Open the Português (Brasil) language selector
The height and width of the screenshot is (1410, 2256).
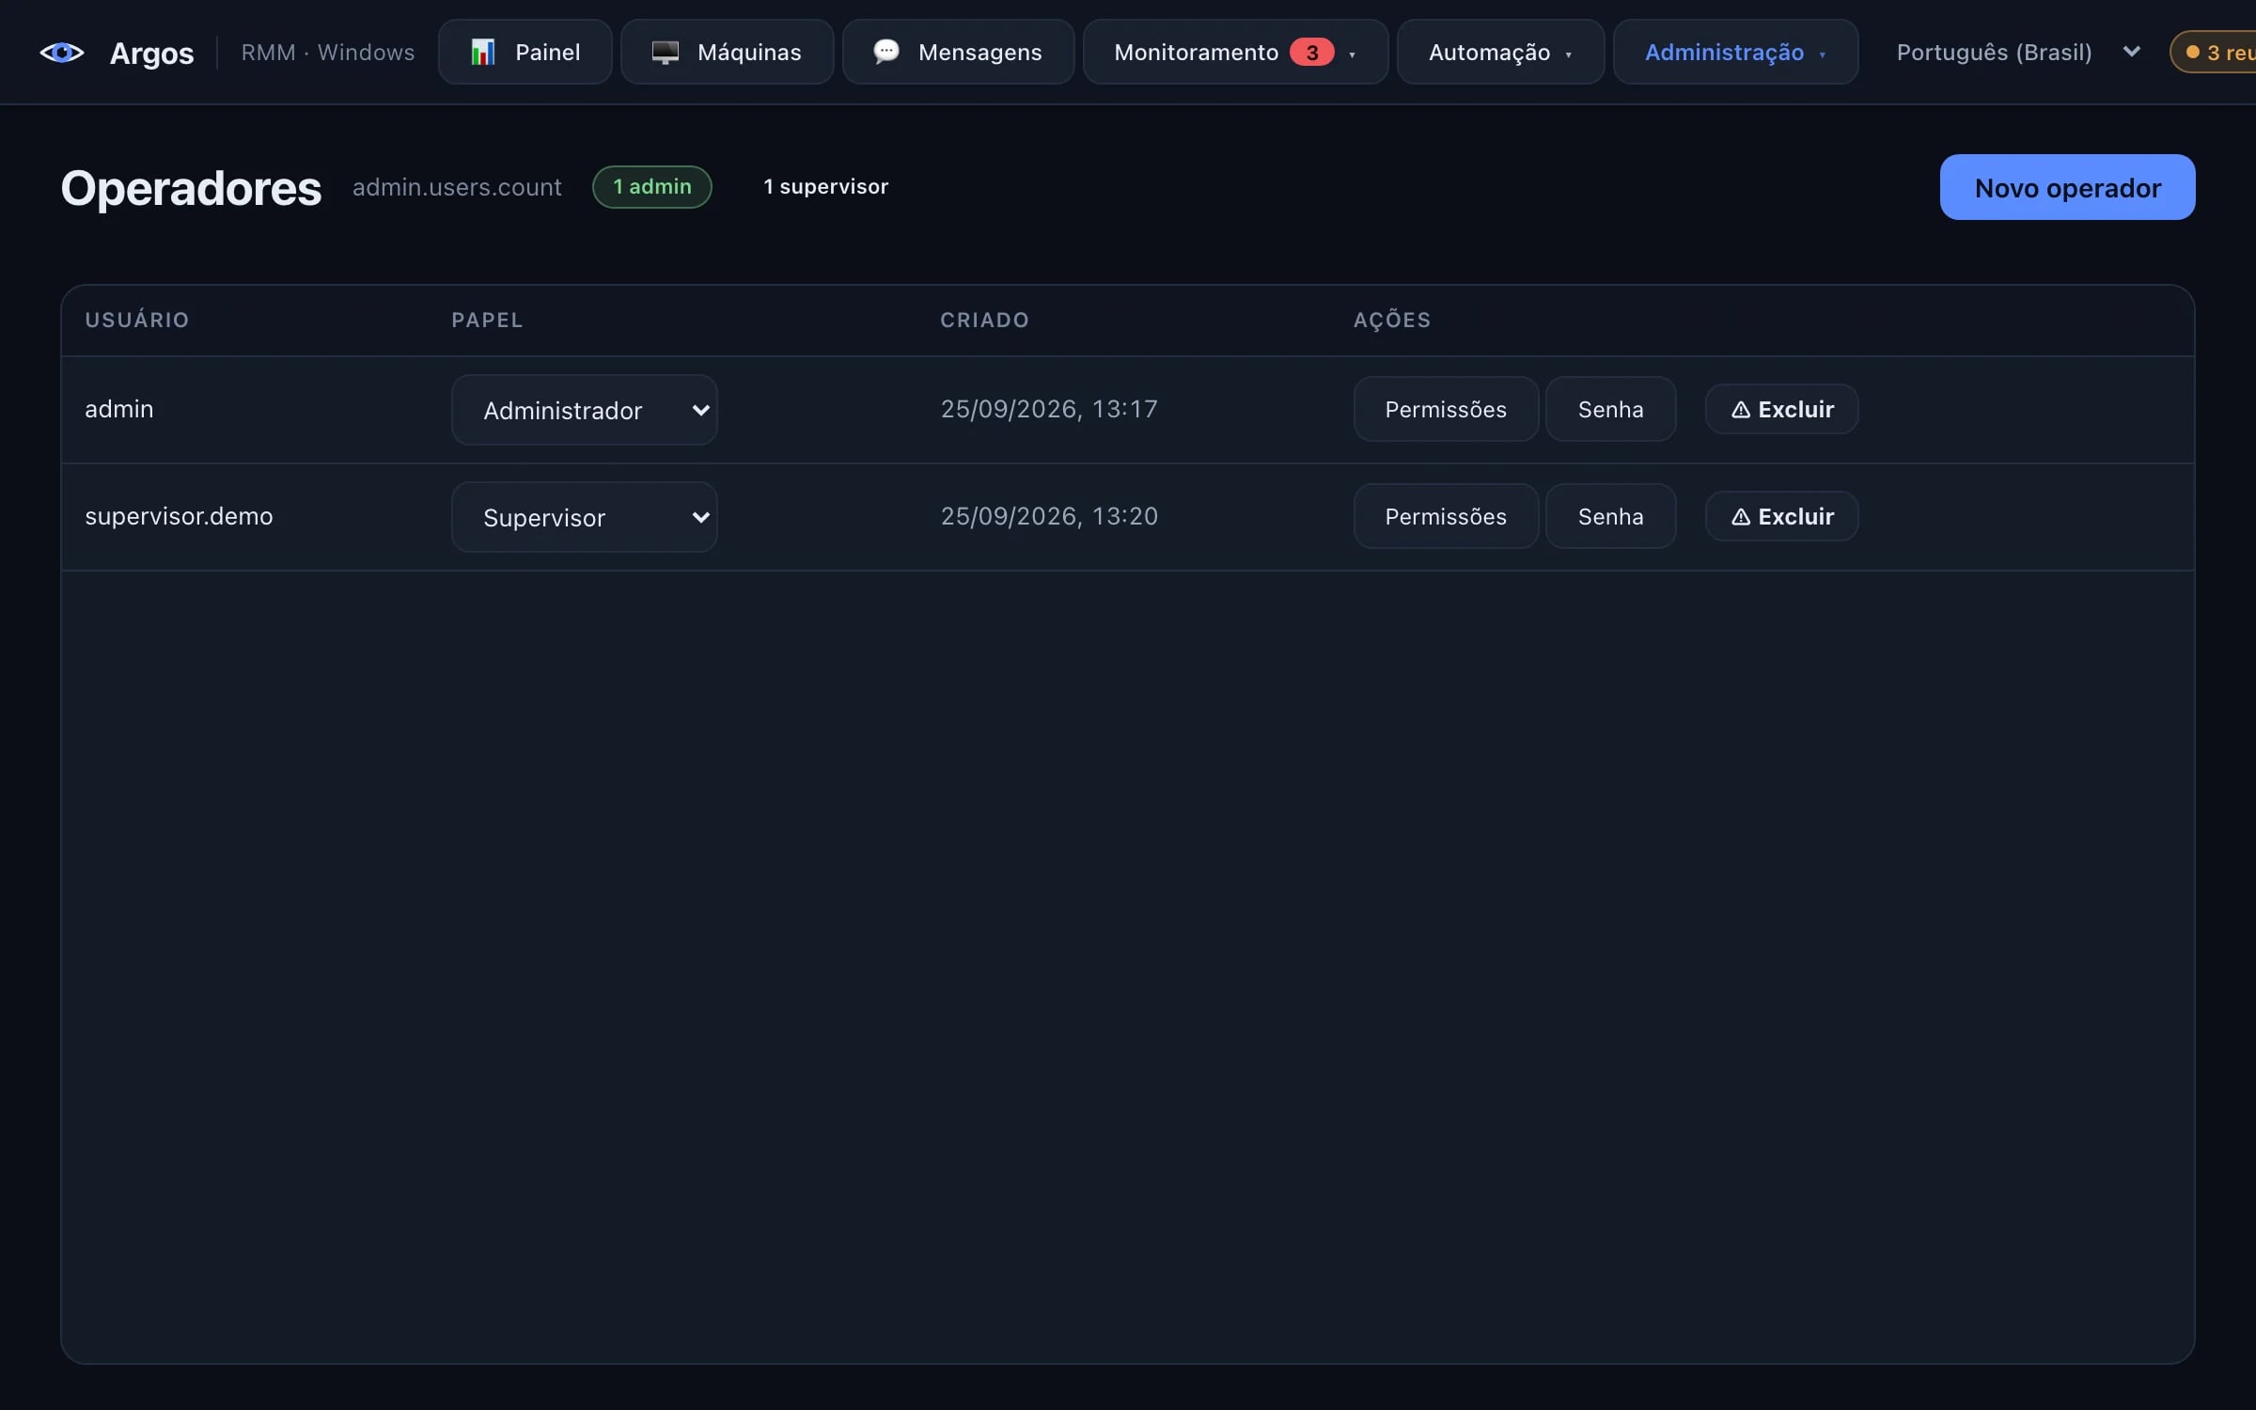pyautogui.click(x=2017, y=53)
